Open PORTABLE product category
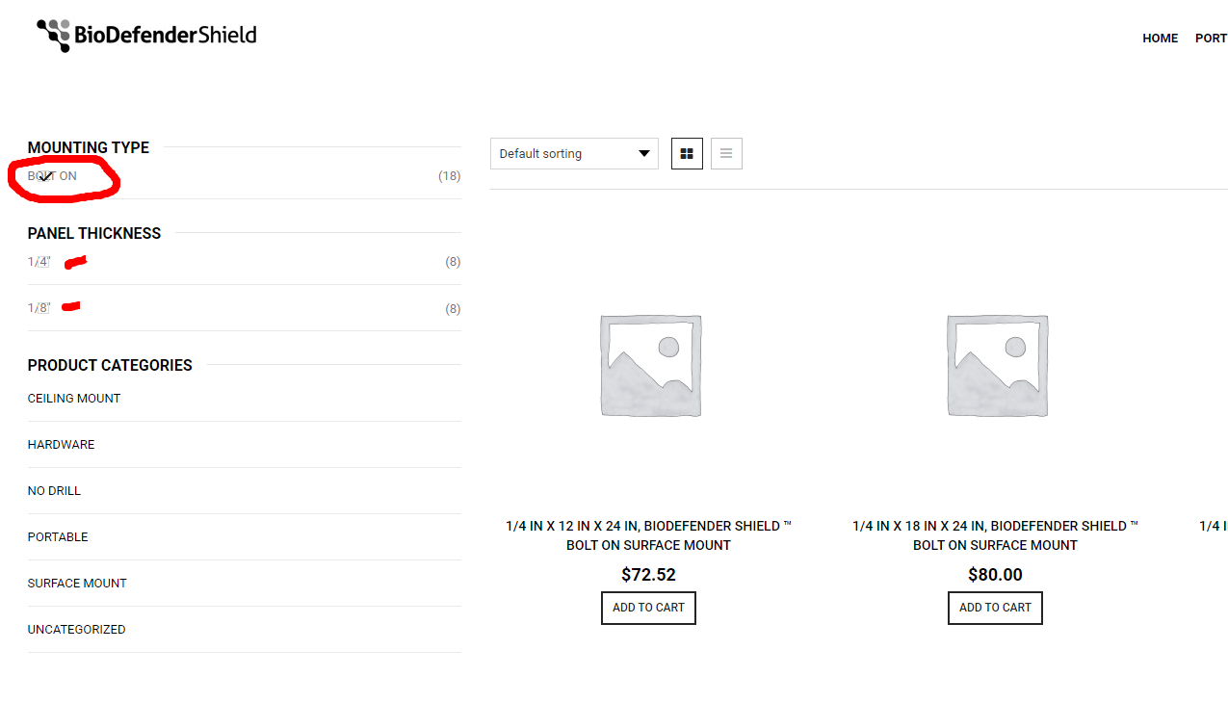The height and width of the screenshot is (728, 1228). point(58,537)
